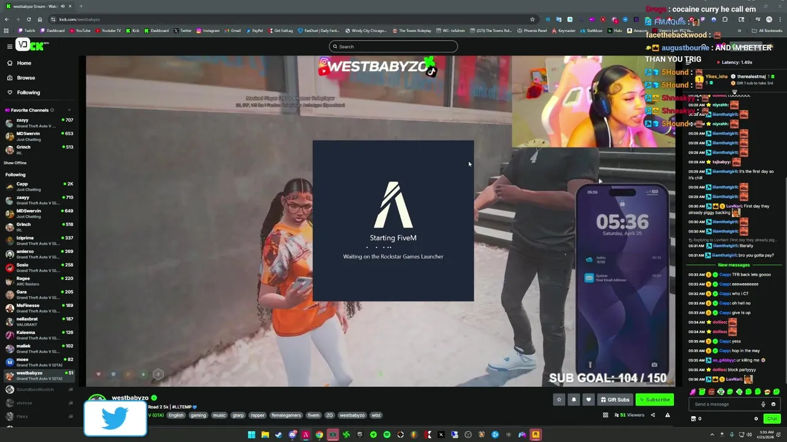Open the Kick hamburger sidebar menu

point(10,47)
